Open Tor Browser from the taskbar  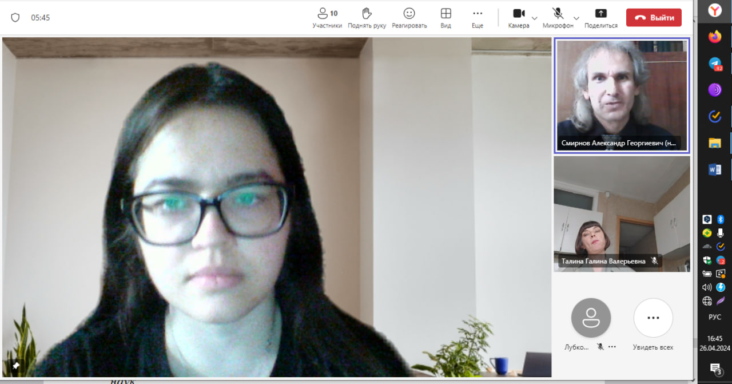pos(715,90)
